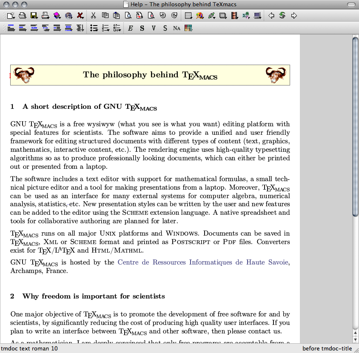Click status text 'before tmdoc-title'

(x=327, y=349)
